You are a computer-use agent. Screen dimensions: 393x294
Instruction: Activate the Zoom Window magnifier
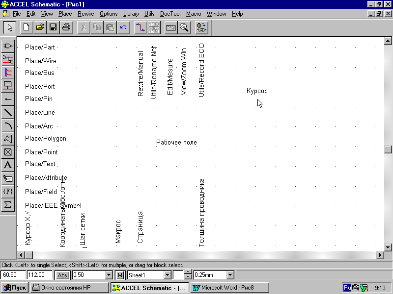pos(184,27)
